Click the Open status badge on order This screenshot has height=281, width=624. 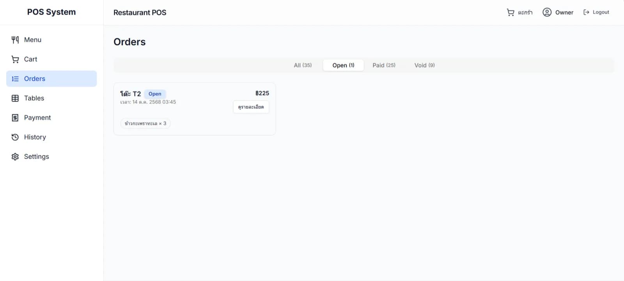(155, 94)
